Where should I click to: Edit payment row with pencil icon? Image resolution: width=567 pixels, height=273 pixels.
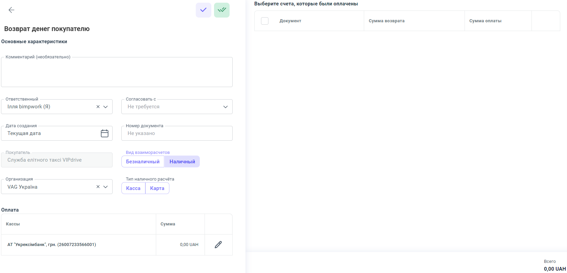[218, 245]
